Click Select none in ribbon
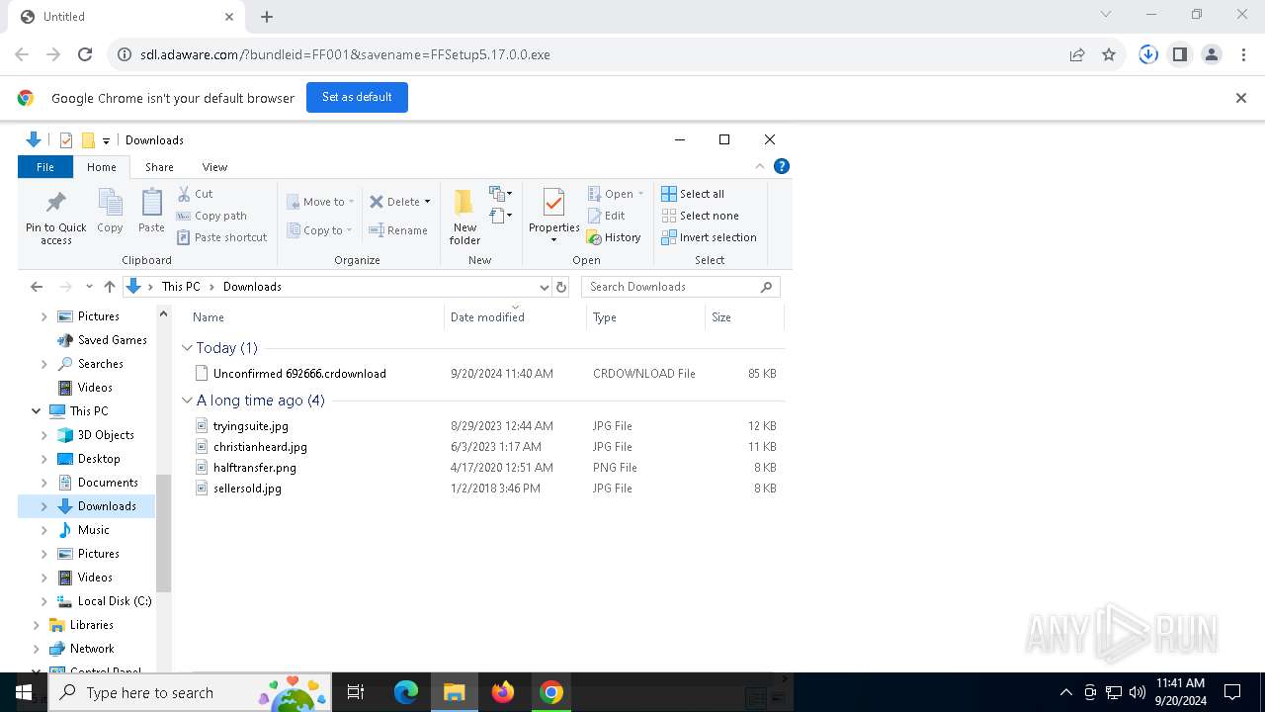Screen dimensions: 1265x712 point(700,216)
